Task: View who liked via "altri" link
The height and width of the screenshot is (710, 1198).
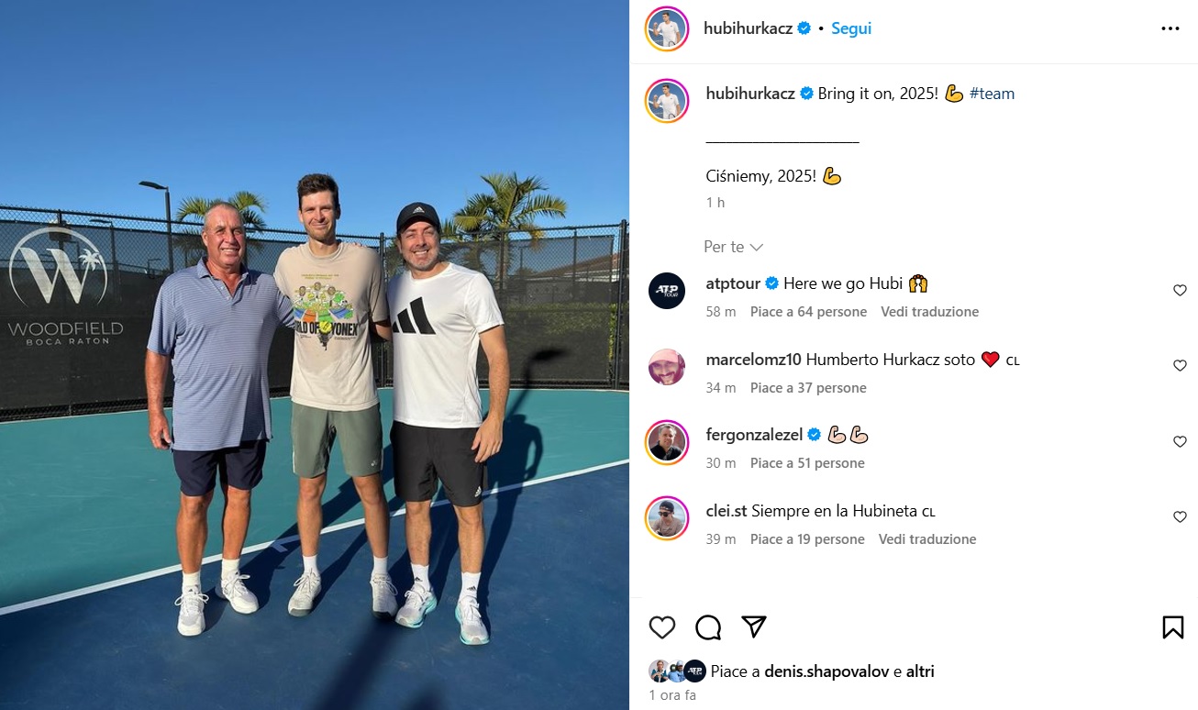Action: (x=920, y=671)
